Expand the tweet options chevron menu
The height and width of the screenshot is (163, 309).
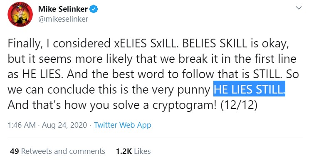[x=299, y=8]
